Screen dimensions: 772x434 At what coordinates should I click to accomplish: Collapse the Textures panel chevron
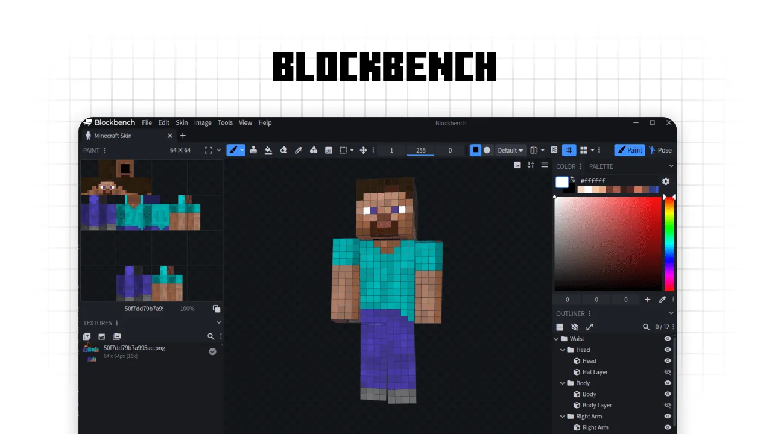point(219,323)
